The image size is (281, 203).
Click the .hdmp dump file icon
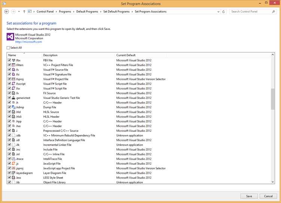point(13,107)
